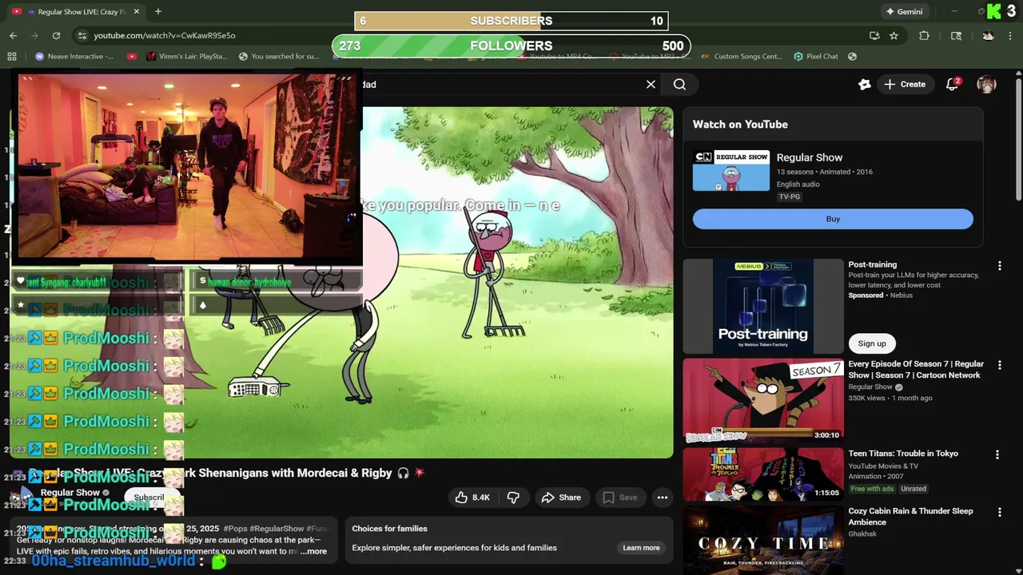The image size is (1023, 575).
Task: Open the YouTube account avatar menu
Action: pos(986,84)
